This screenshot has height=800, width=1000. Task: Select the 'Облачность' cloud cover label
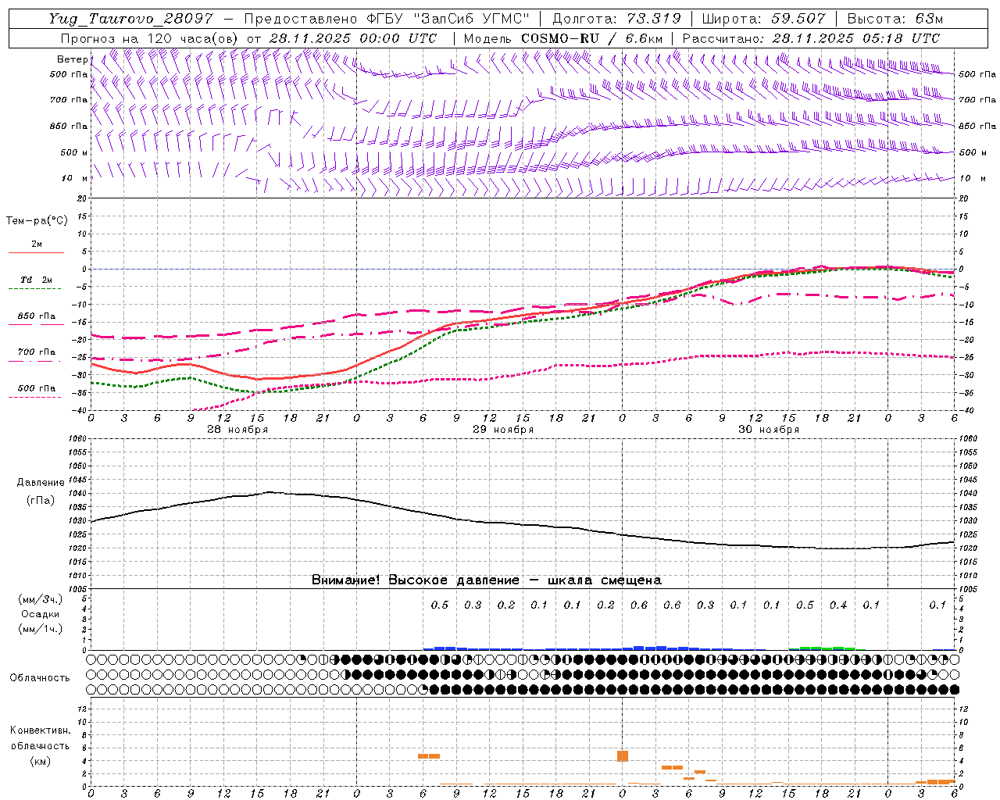click(39, 677)
